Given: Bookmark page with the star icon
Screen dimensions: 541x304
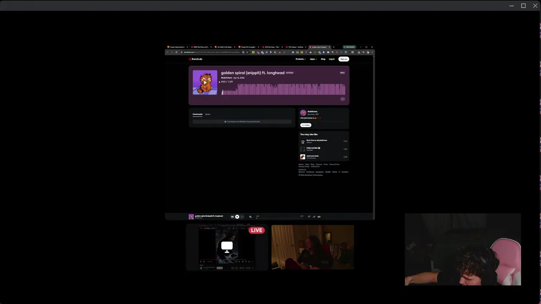Looking at the screenshot, I should [x=247, y=52].
